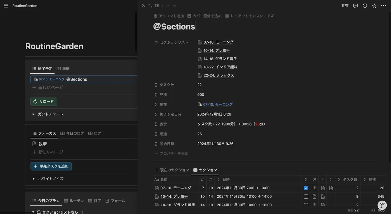The width and height of the screenshot is (391, 214).
Task: Check the checkbox in 14-18. グランド着手 row
Action: pos(306,205)
